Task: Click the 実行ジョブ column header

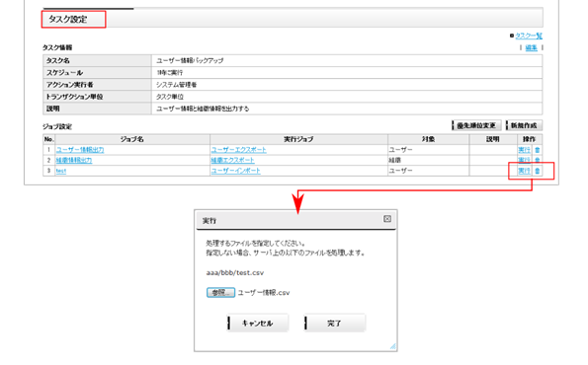Action: coord(298,139)
